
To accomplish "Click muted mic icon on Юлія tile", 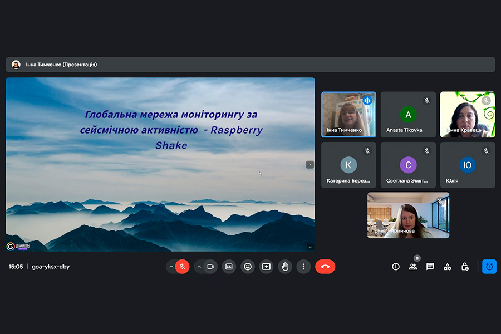I will (486, 151).
